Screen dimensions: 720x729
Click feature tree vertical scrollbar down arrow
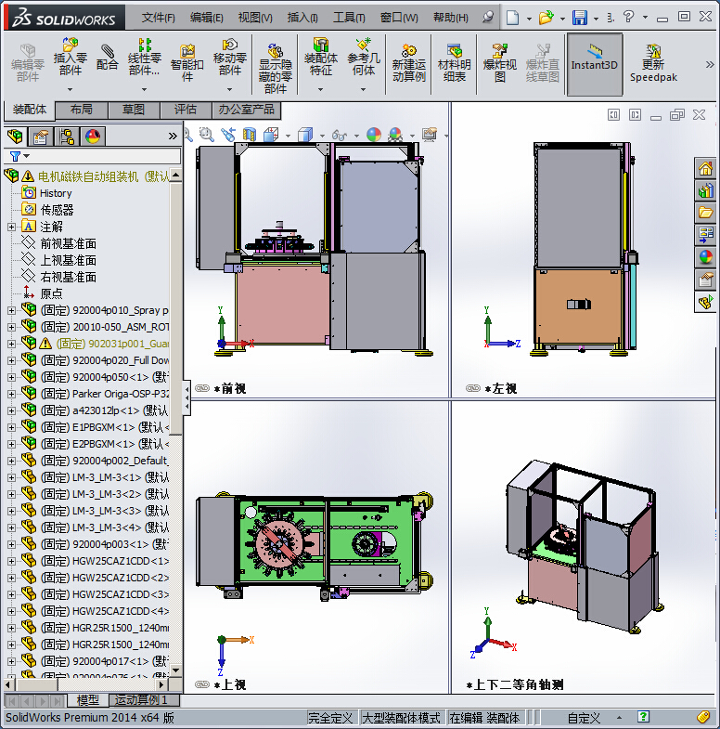[x=175, y=670]
